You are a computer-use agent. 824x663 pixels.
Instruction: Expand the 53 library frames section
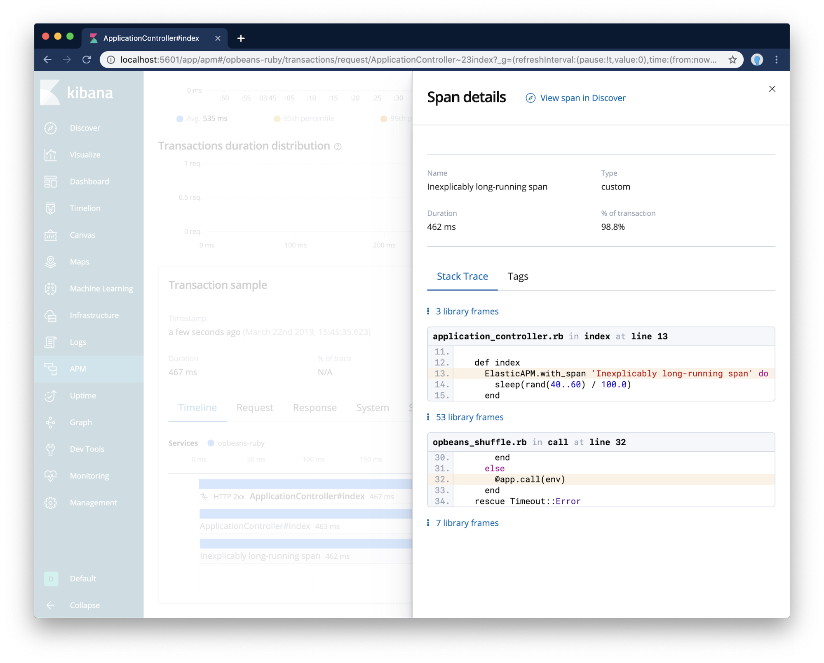click(470, 417)
